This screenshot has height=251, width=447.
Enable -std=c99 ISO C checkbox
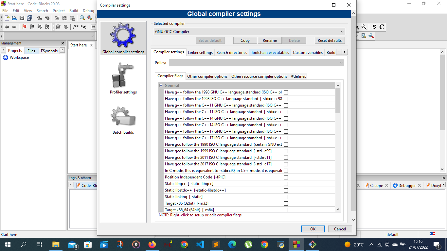click(286, 151)
